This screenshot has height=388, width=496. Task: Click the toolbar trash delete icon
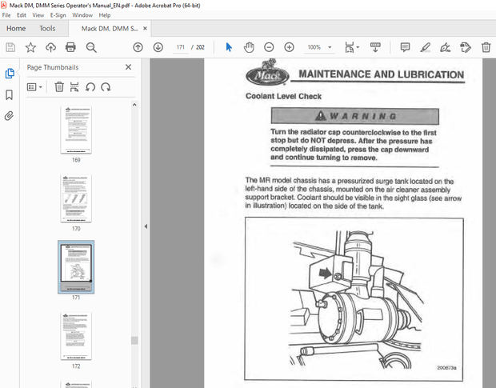[x=486, y=47]
